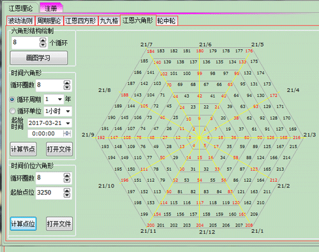The width and height of the screenshot is (319, 252).
Task: Increase the 个循环 count with up arrow
Action: tap(43, 40)
